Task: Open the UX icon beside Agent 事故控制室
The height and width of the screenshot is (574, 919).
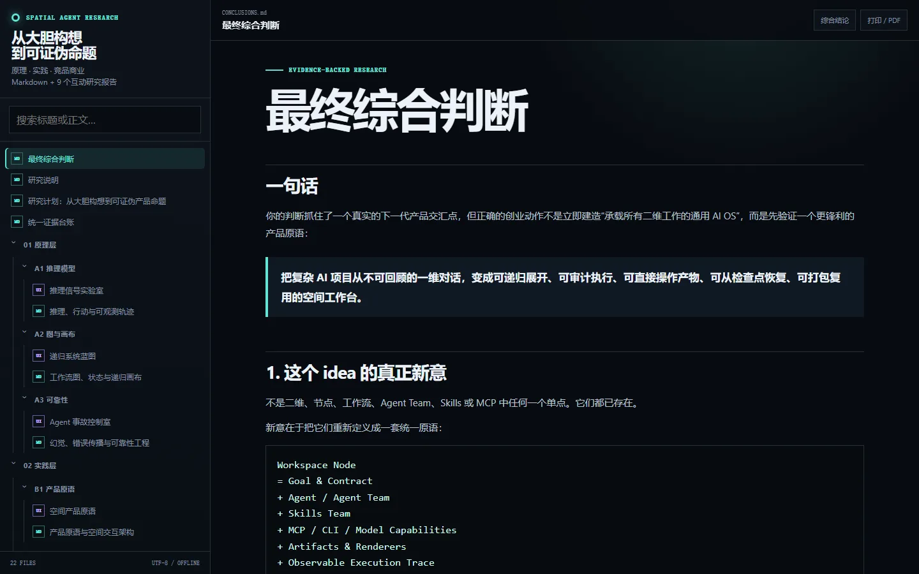Action: [x=39, y=422]
